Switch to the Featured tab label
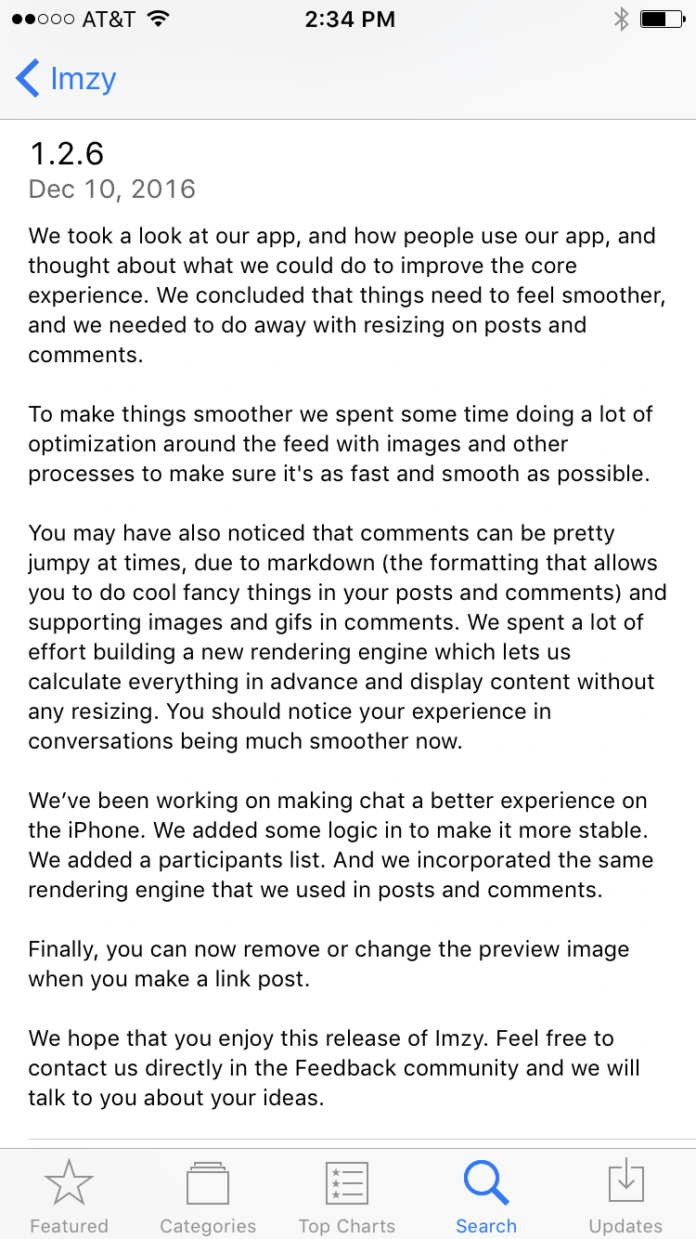Screen dimensions: 696x1239 tap(69, 1226)
